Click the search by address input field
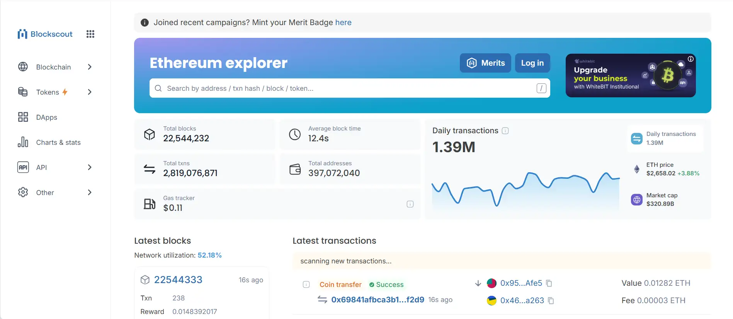Viewport: 733px width, 319px height. (x=348, y=88)
